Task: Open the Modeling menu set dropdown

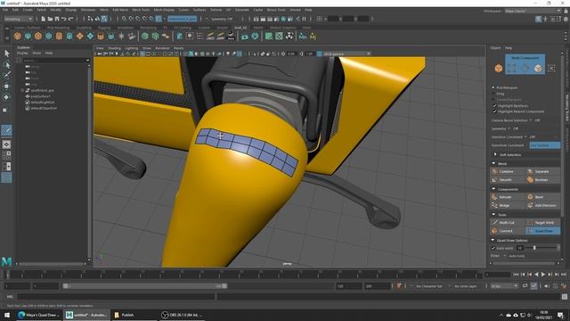Action: [x=18, y=19]
